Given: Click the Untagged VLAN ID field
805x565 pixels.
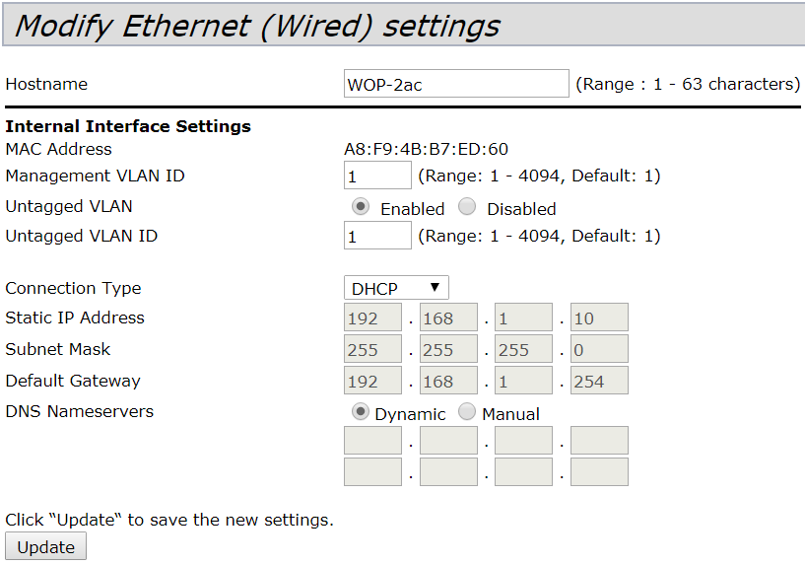Looking at the screenshot, I should click(x=377, y=236).
